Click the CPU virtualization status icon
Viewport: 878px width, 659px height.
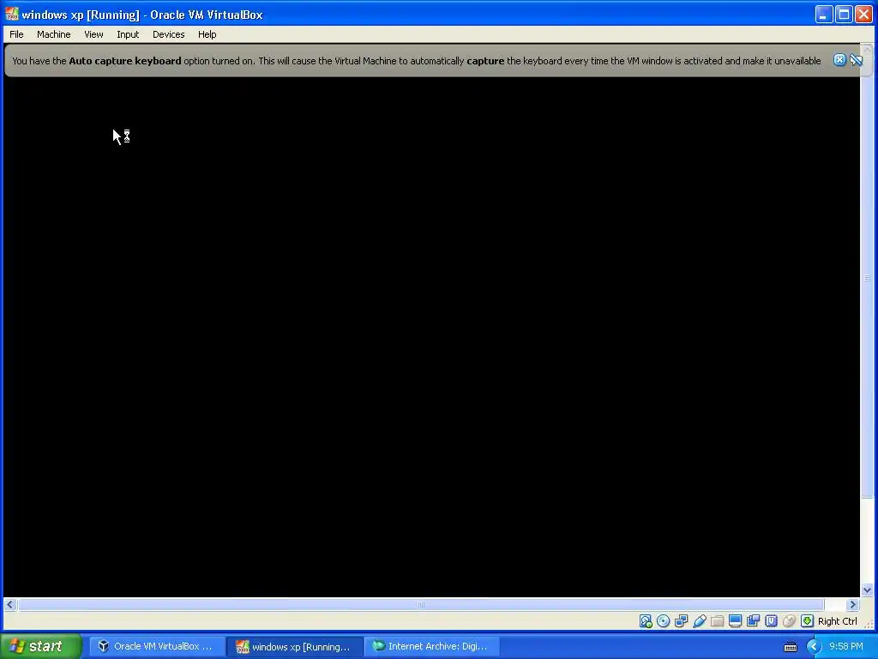pyautogui.click(x=771, y=621)
